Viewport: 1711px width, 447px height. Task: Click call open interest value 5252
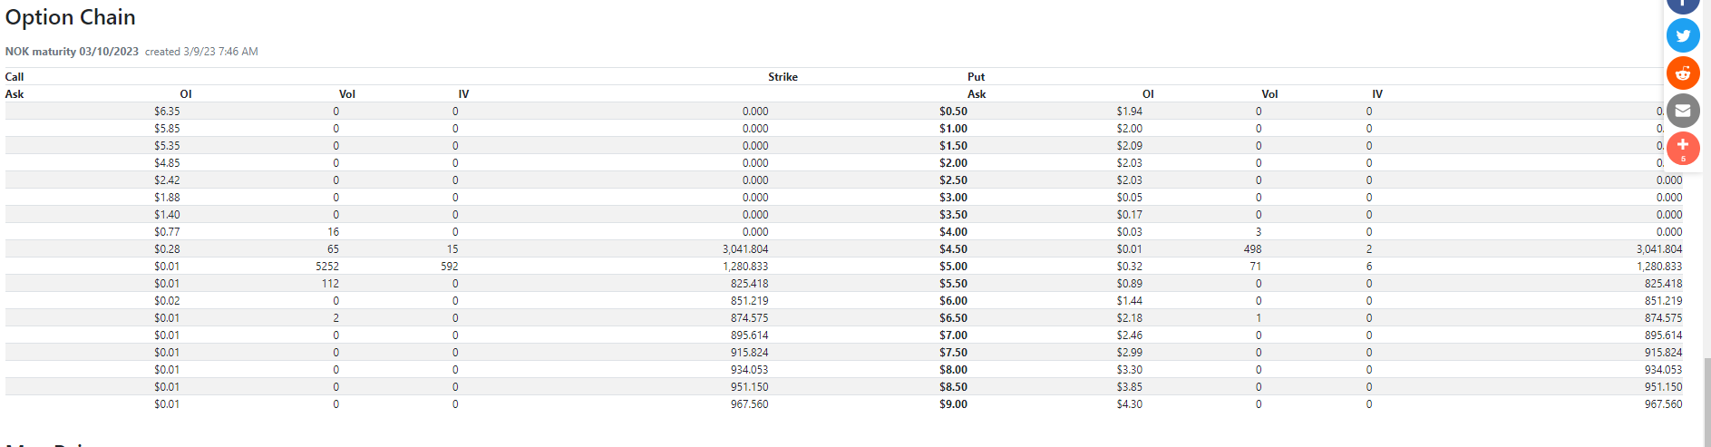327,267
